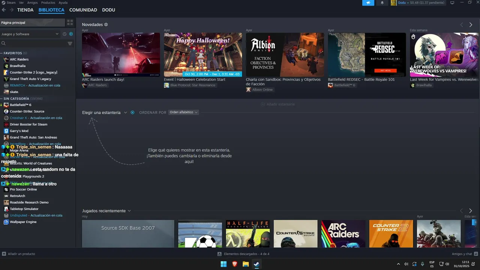The image size is (480, 270).
Task: Open Novedades settings gear
Action: 106,24
